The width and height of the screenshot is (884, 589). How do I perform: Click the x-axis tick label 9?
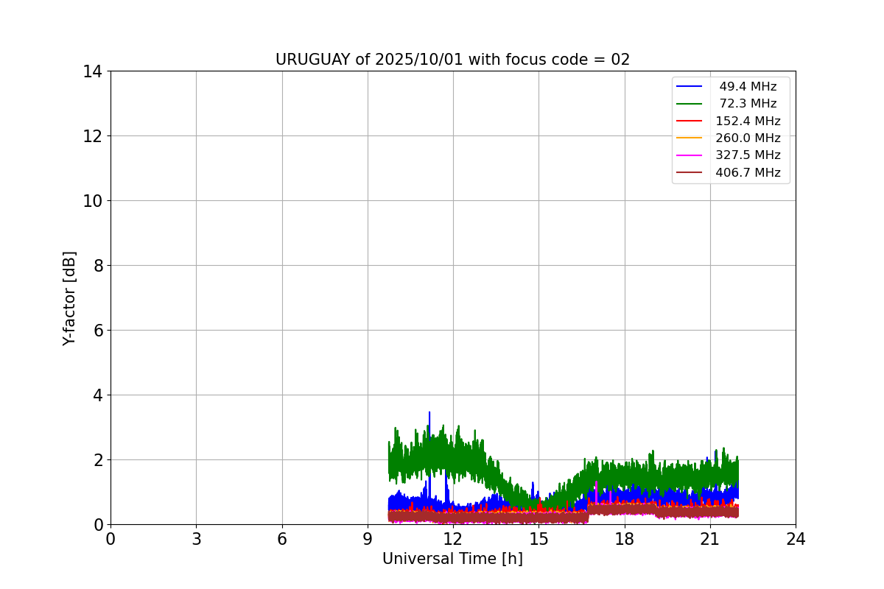(x=368, y=539)
